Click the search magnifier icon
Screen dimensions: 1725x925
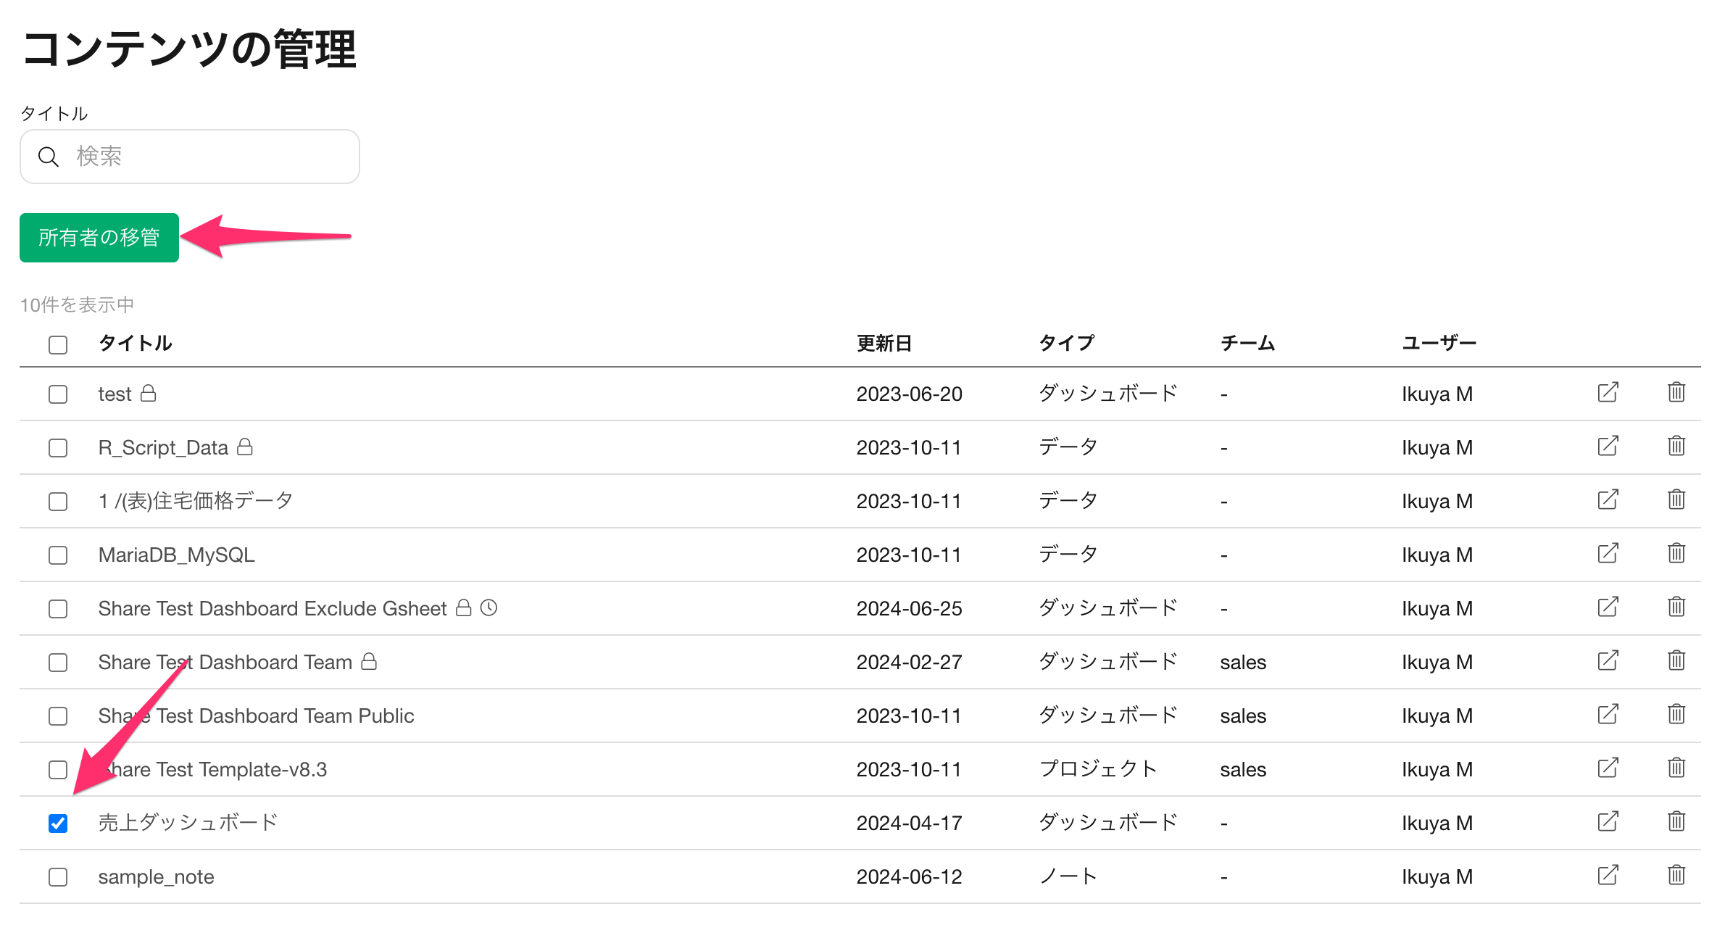click(49, 157)
